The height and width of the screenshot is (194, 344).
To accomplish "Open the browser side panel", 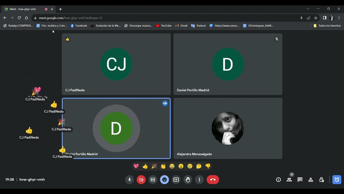I will pyautogui.click(x=325, y=18).
